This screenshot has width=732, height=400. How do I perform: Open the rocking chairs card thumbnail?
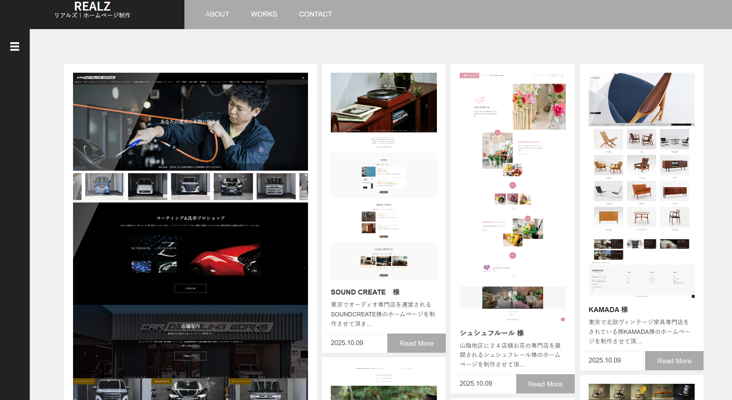tap(641, 392)
